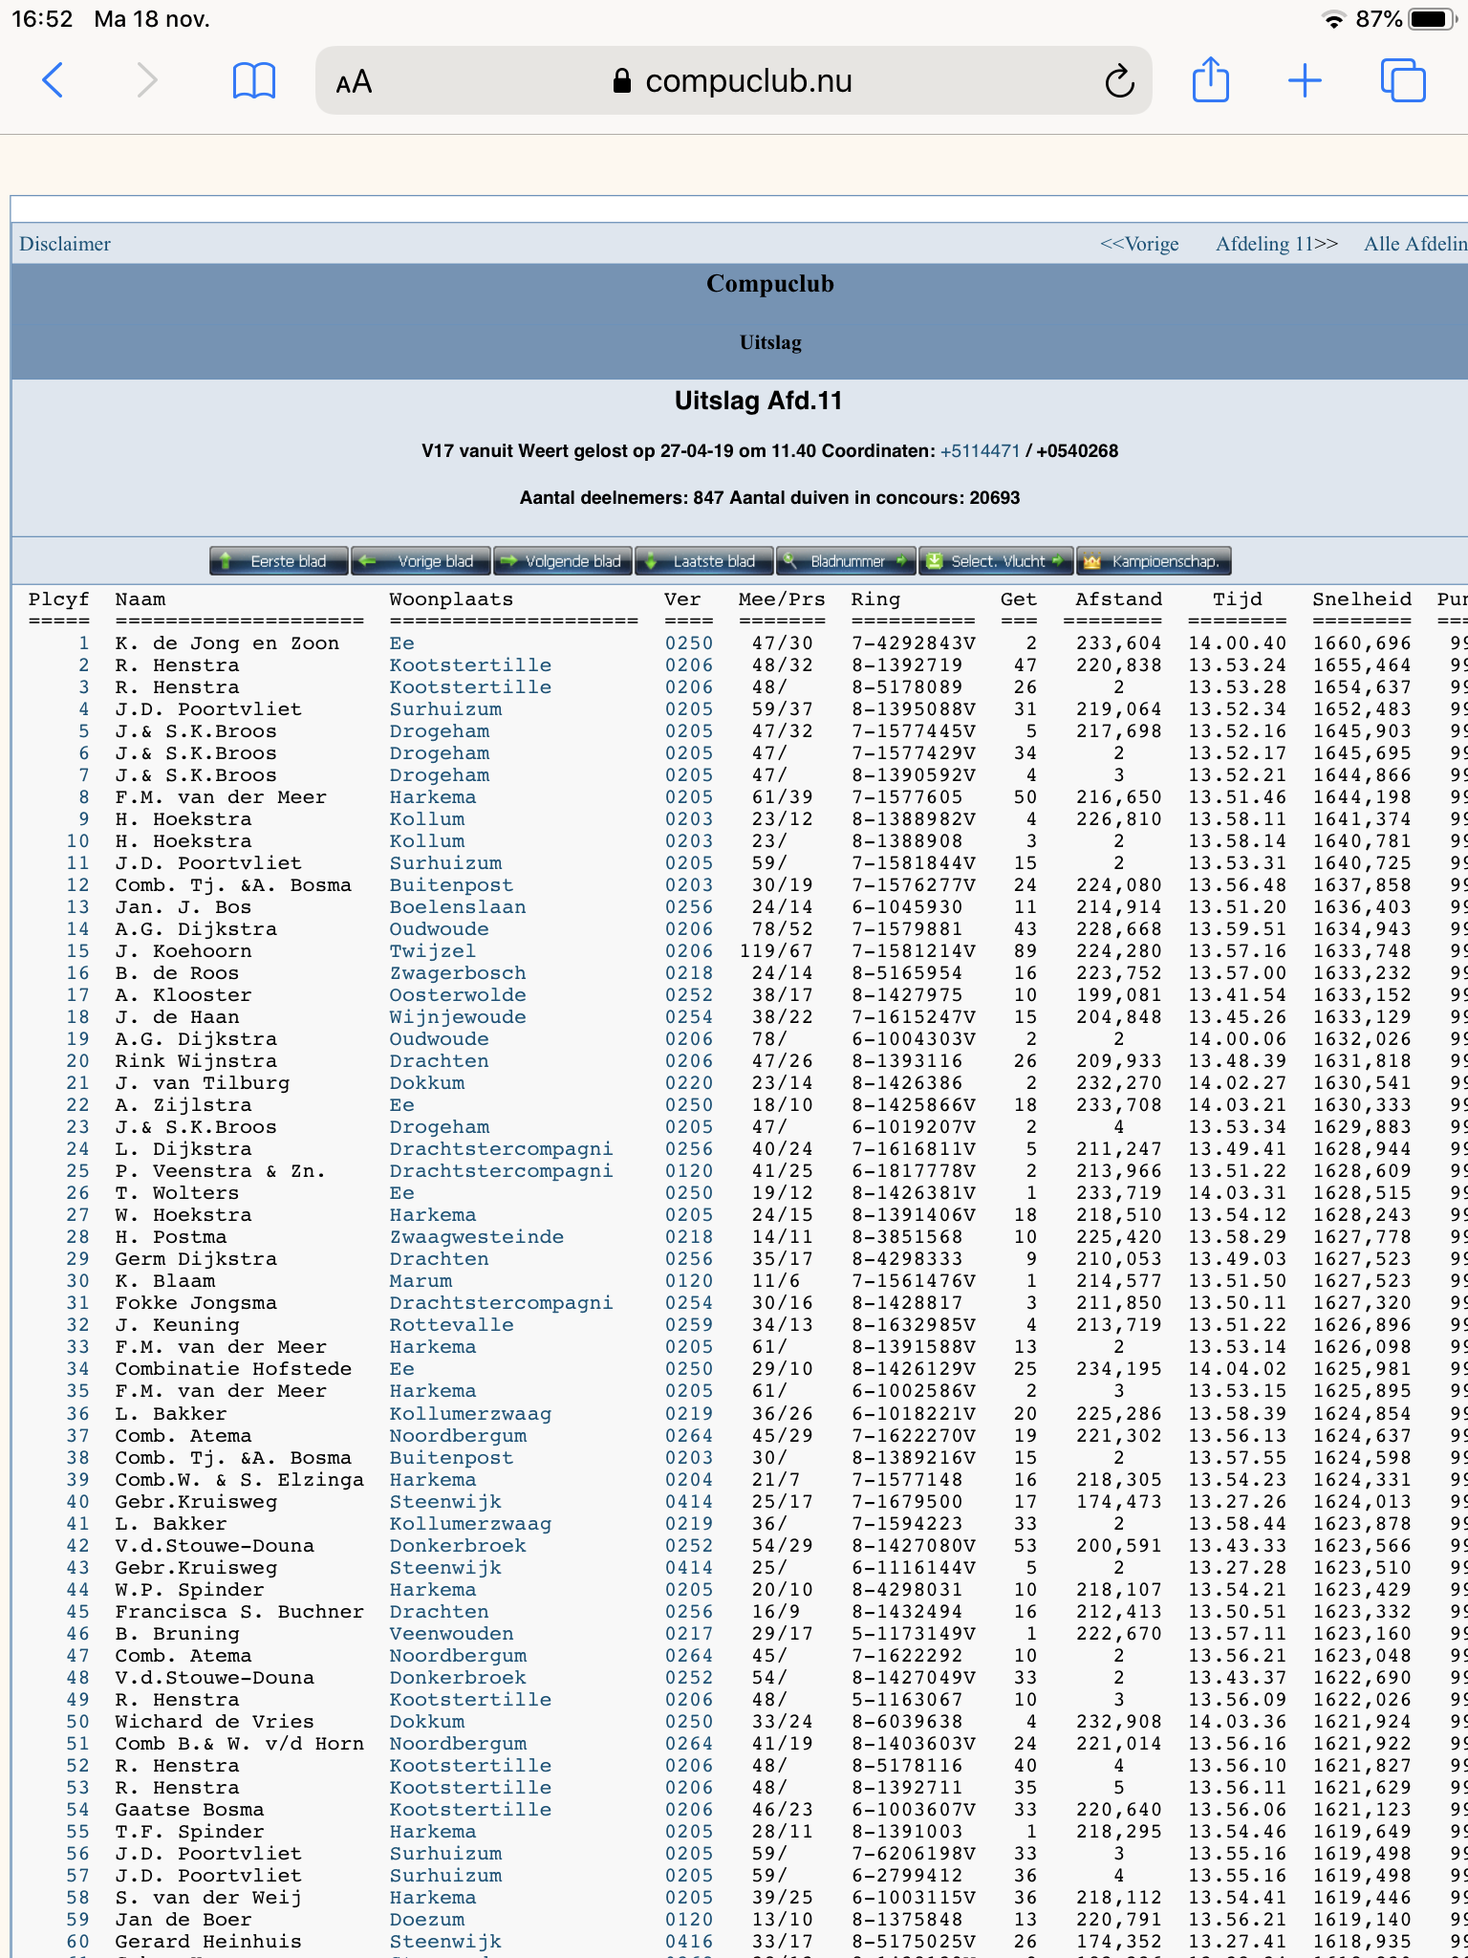
Task: Select ring number 8-6039638
Action: [907, 1722]
